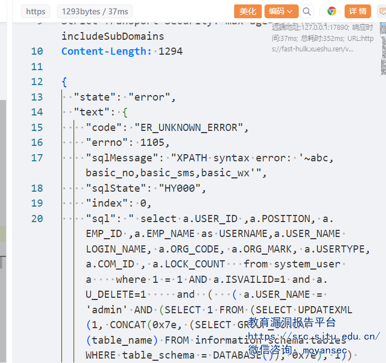Click the "HY000" sqlState value

click(179, 188)
